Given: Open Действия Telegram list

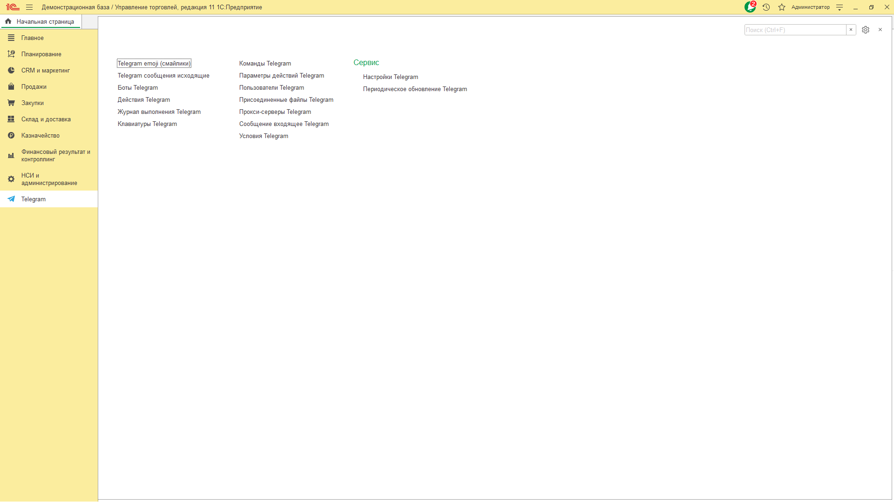Looking at the screenshot, I should point(144,99).
